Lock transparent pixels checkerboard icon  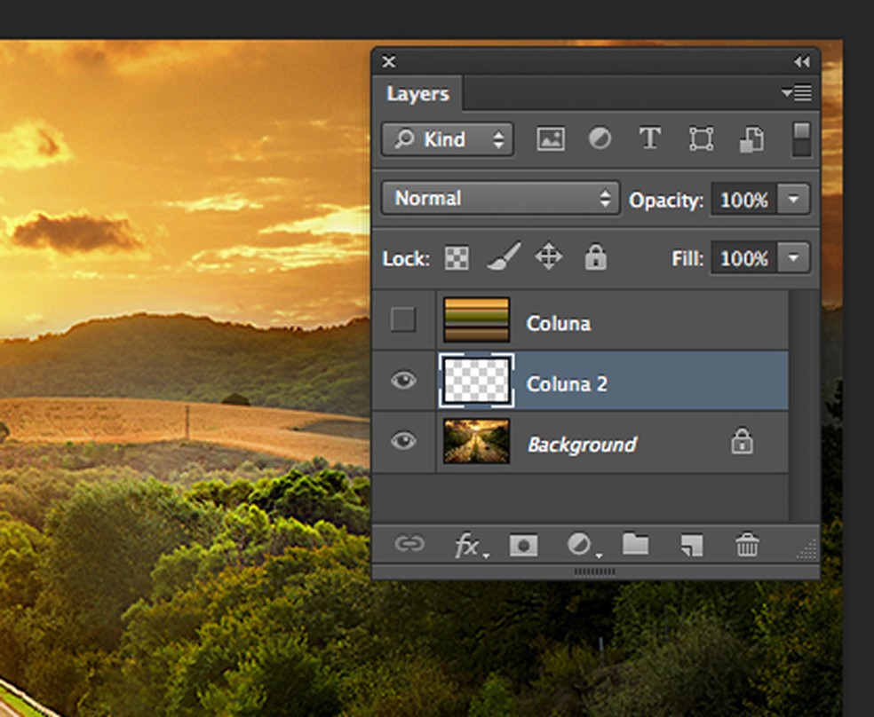tap(457, 258)
